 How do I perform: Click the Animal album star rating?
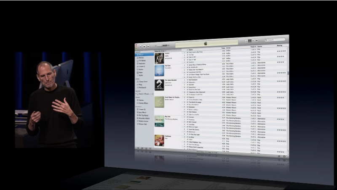[x=168, y=58]
